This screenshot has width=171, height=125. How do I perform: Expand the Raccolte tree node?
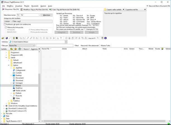pyautogui.click(x=1, y=114)
